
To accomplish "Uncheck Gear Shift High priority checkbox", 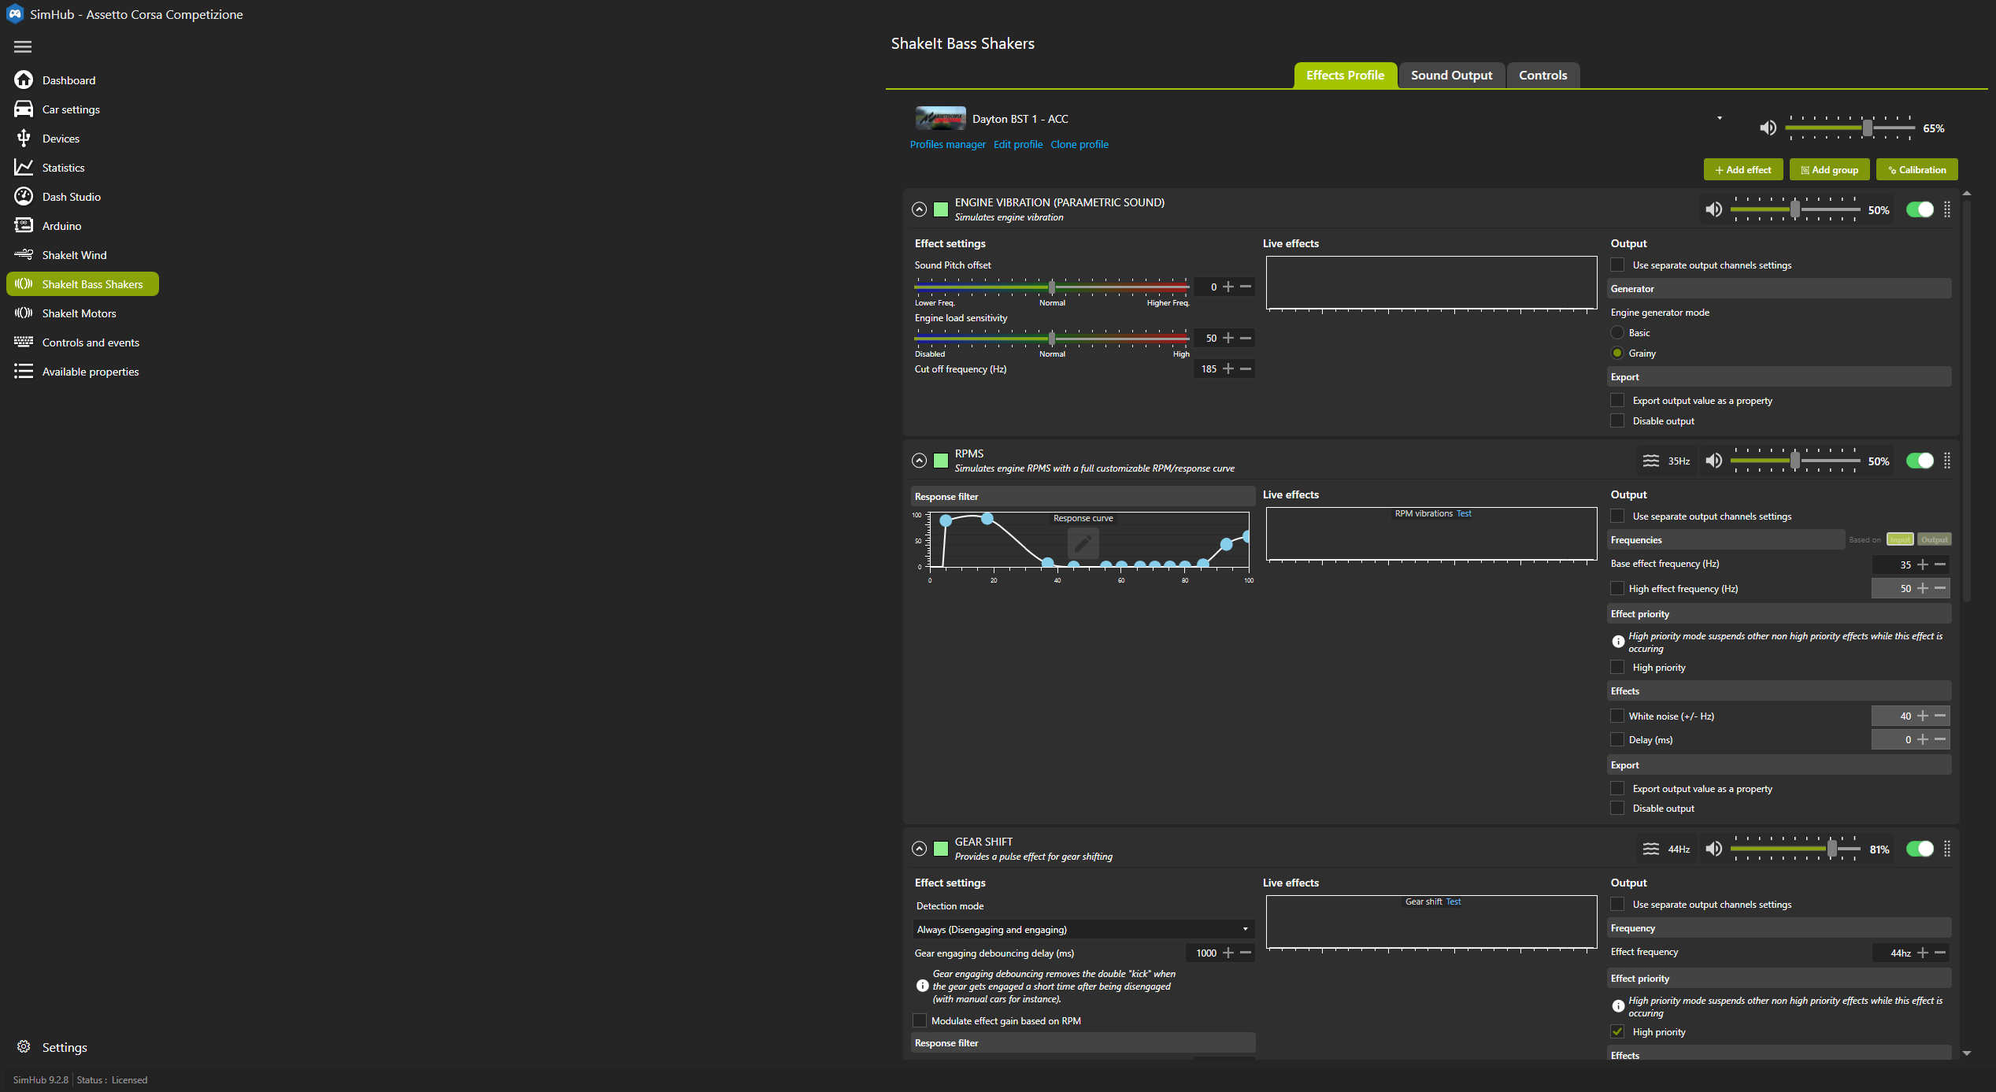I will click(1617, 1031).
